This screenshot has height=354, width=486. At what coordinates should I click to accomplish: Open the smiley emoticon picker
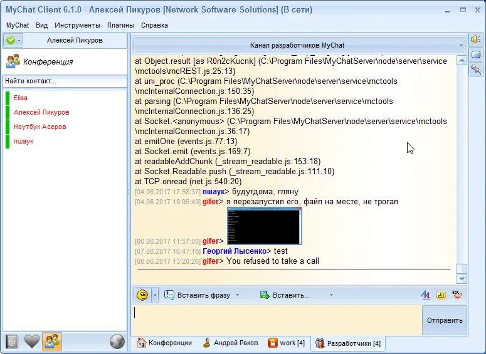pyautogui.click(x=142, y=295)
